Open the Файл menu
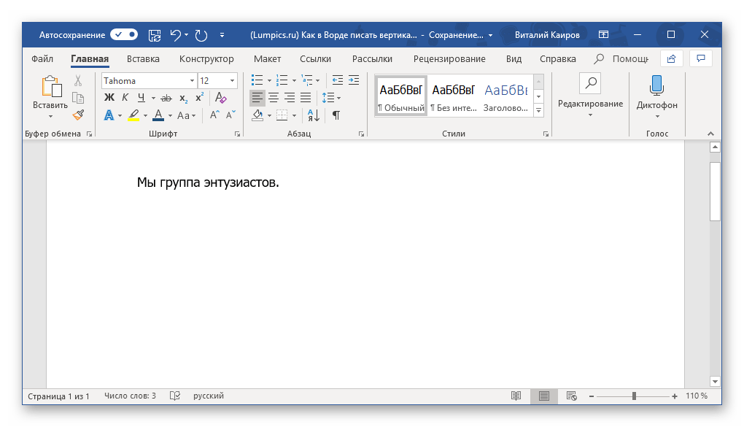 click(42, 59)
